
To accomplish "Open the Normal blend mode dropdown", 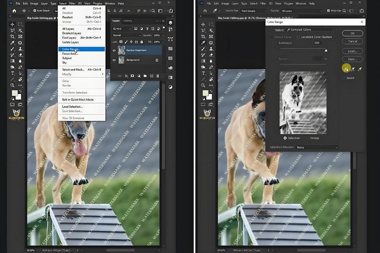I will tap(126, 35).
